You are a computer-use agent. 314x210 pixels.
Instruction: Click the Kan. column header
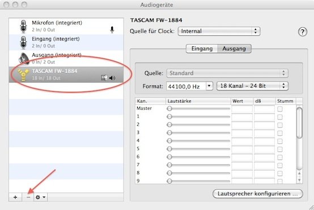pyautogui.click(x=151, y=101)
